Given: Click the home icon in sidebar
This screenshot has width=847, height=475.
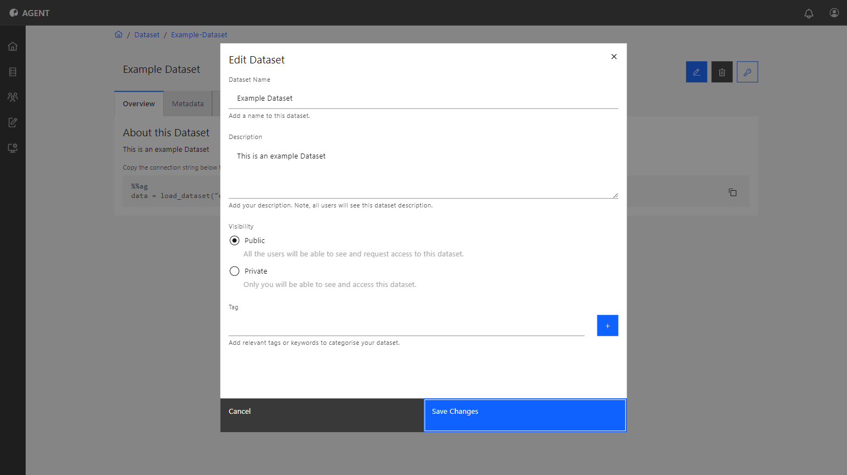Looking at the screenshot, I should (13, 46).
